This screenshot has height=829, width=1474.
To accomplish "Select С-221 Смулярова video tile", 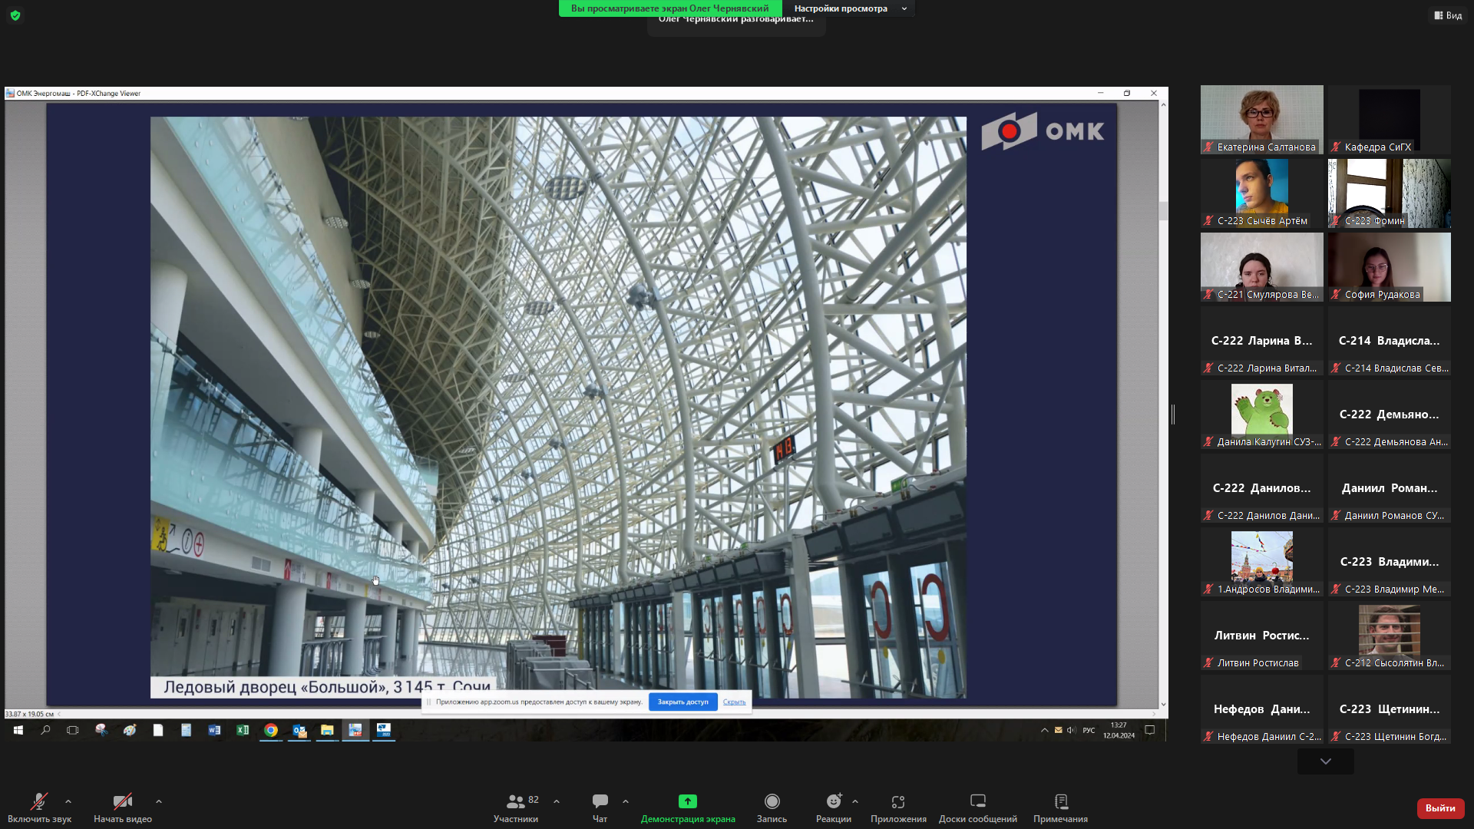I will tap(1262, 267).
